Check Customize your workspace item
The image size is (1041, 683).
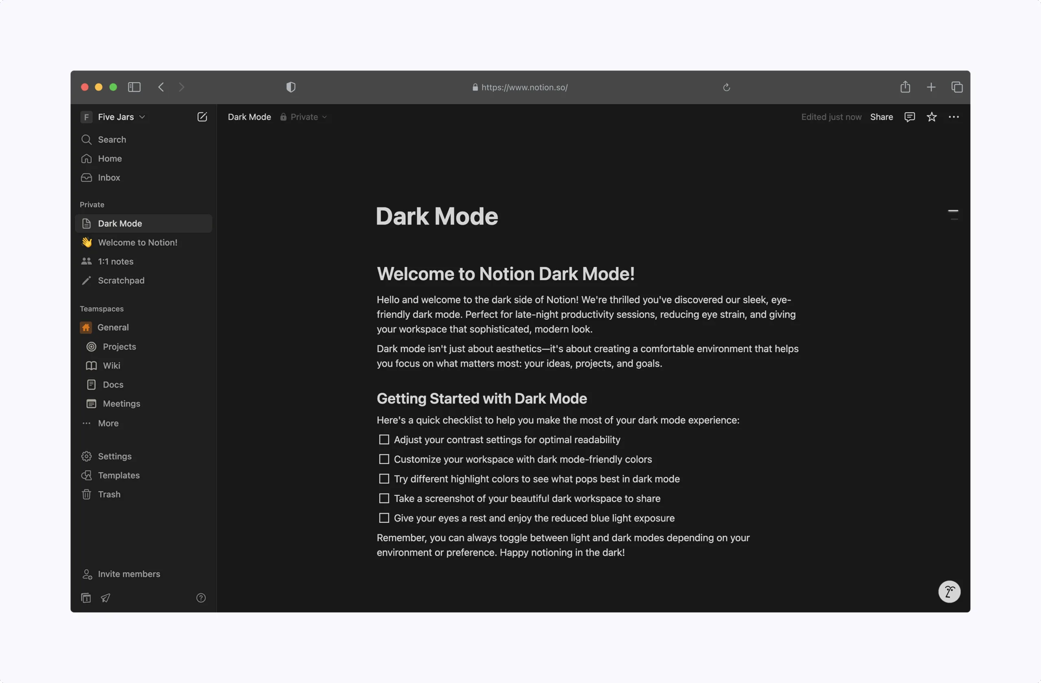384,459
